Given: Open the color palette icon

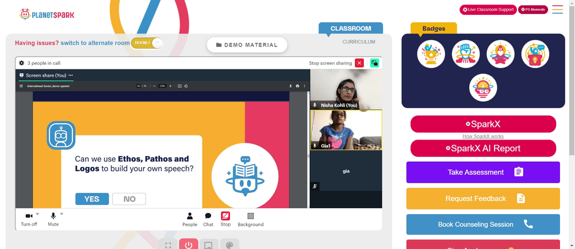Looking at the screenshot, I should 229,244.
